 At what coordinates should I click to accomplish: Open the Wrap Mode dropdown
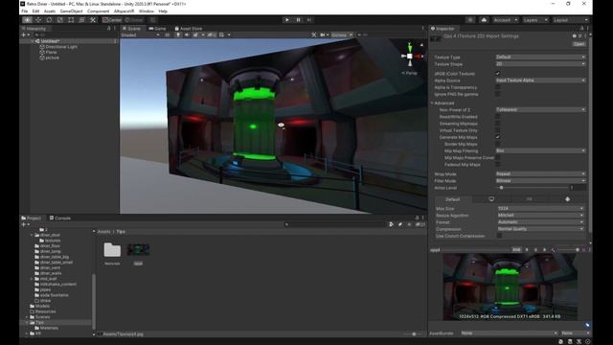540,174
